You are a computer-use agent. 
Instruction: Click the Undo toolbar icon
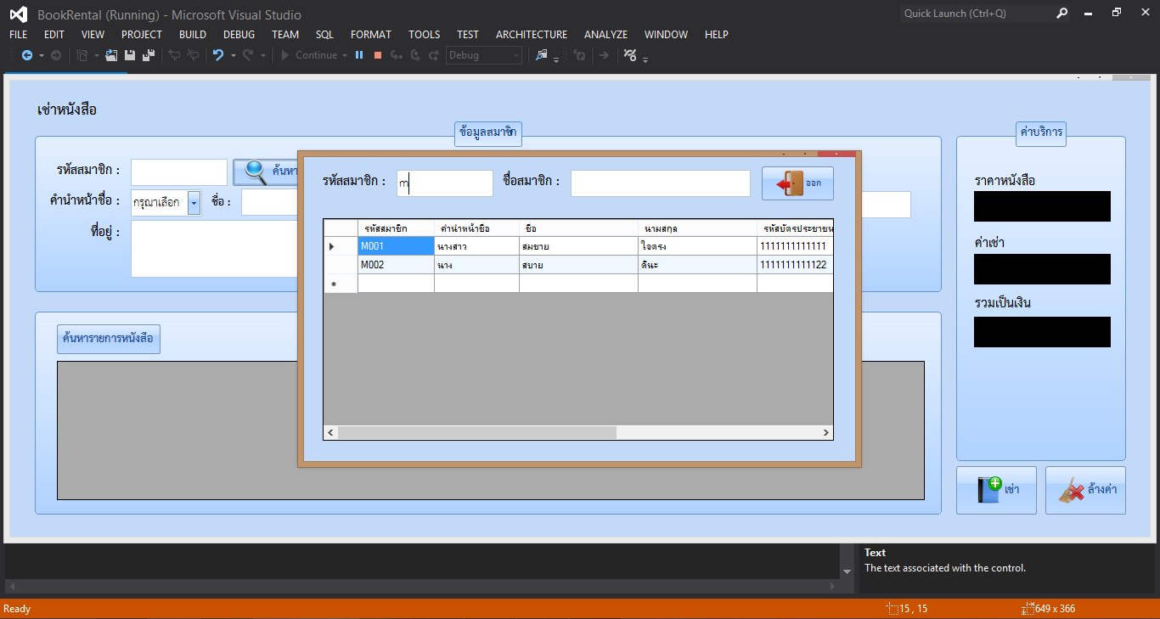click(218, 55)
